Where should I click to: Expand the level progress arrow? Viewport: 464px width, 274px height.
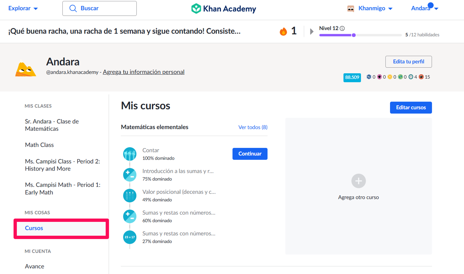312,32
